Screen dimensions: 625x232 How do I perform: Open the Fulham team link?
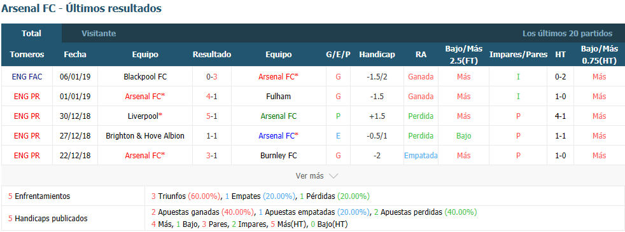click(278, 97)
